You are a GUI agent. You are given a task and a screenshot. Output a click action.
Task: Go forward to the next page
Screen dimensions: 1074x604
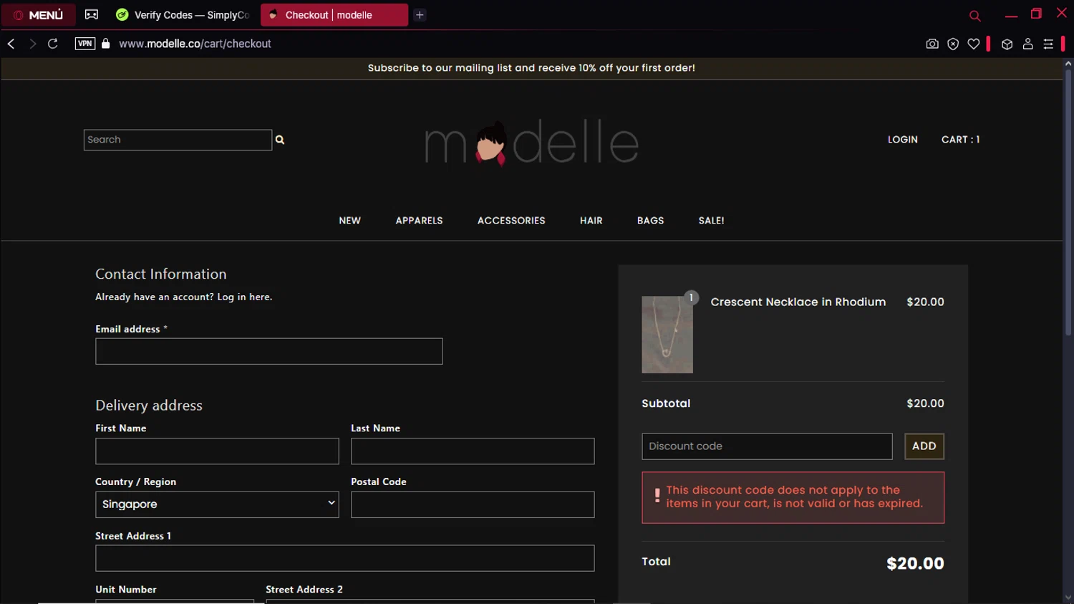pyautogui.click(x=32, y=44)
